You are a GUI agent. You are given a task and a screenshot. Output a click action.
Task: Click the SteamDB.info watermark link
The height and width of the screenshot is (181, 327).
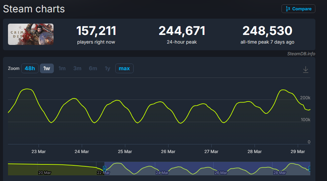click(x=301, y=54)
